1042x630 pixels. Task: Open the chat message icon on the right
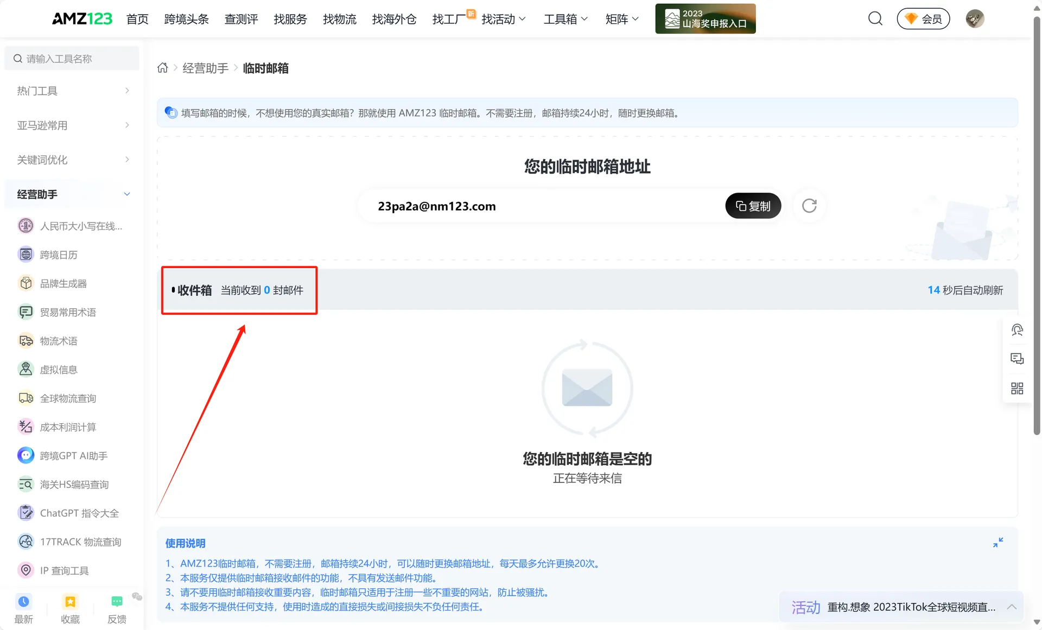pyautogui.click(x=1017, y=359)
